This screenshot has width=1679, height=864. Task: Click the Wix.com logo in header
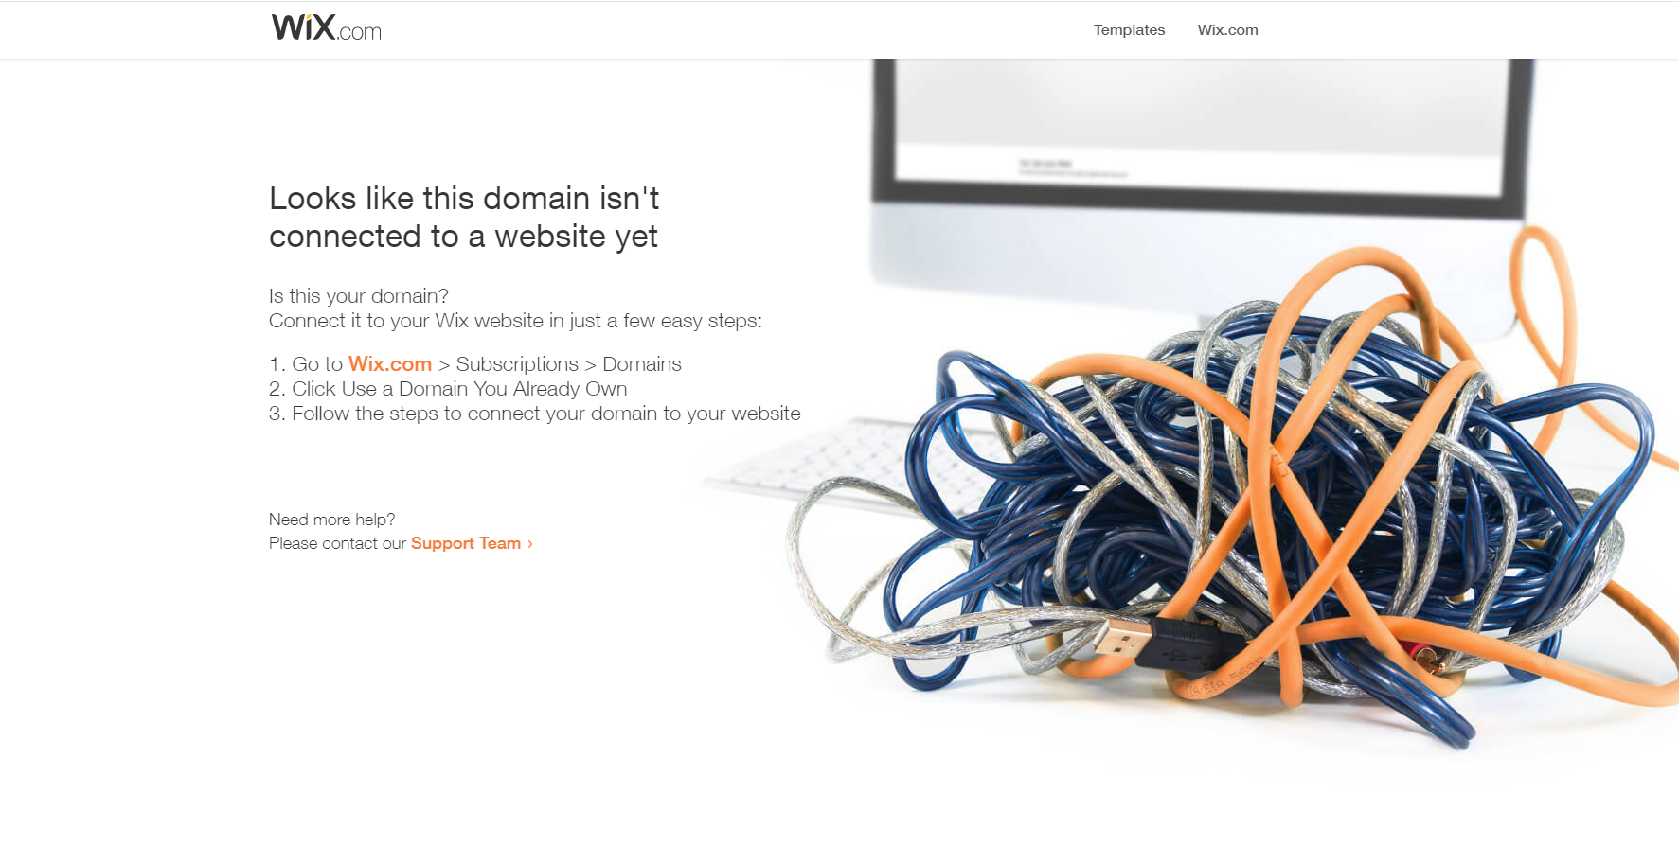coord(326,28)
